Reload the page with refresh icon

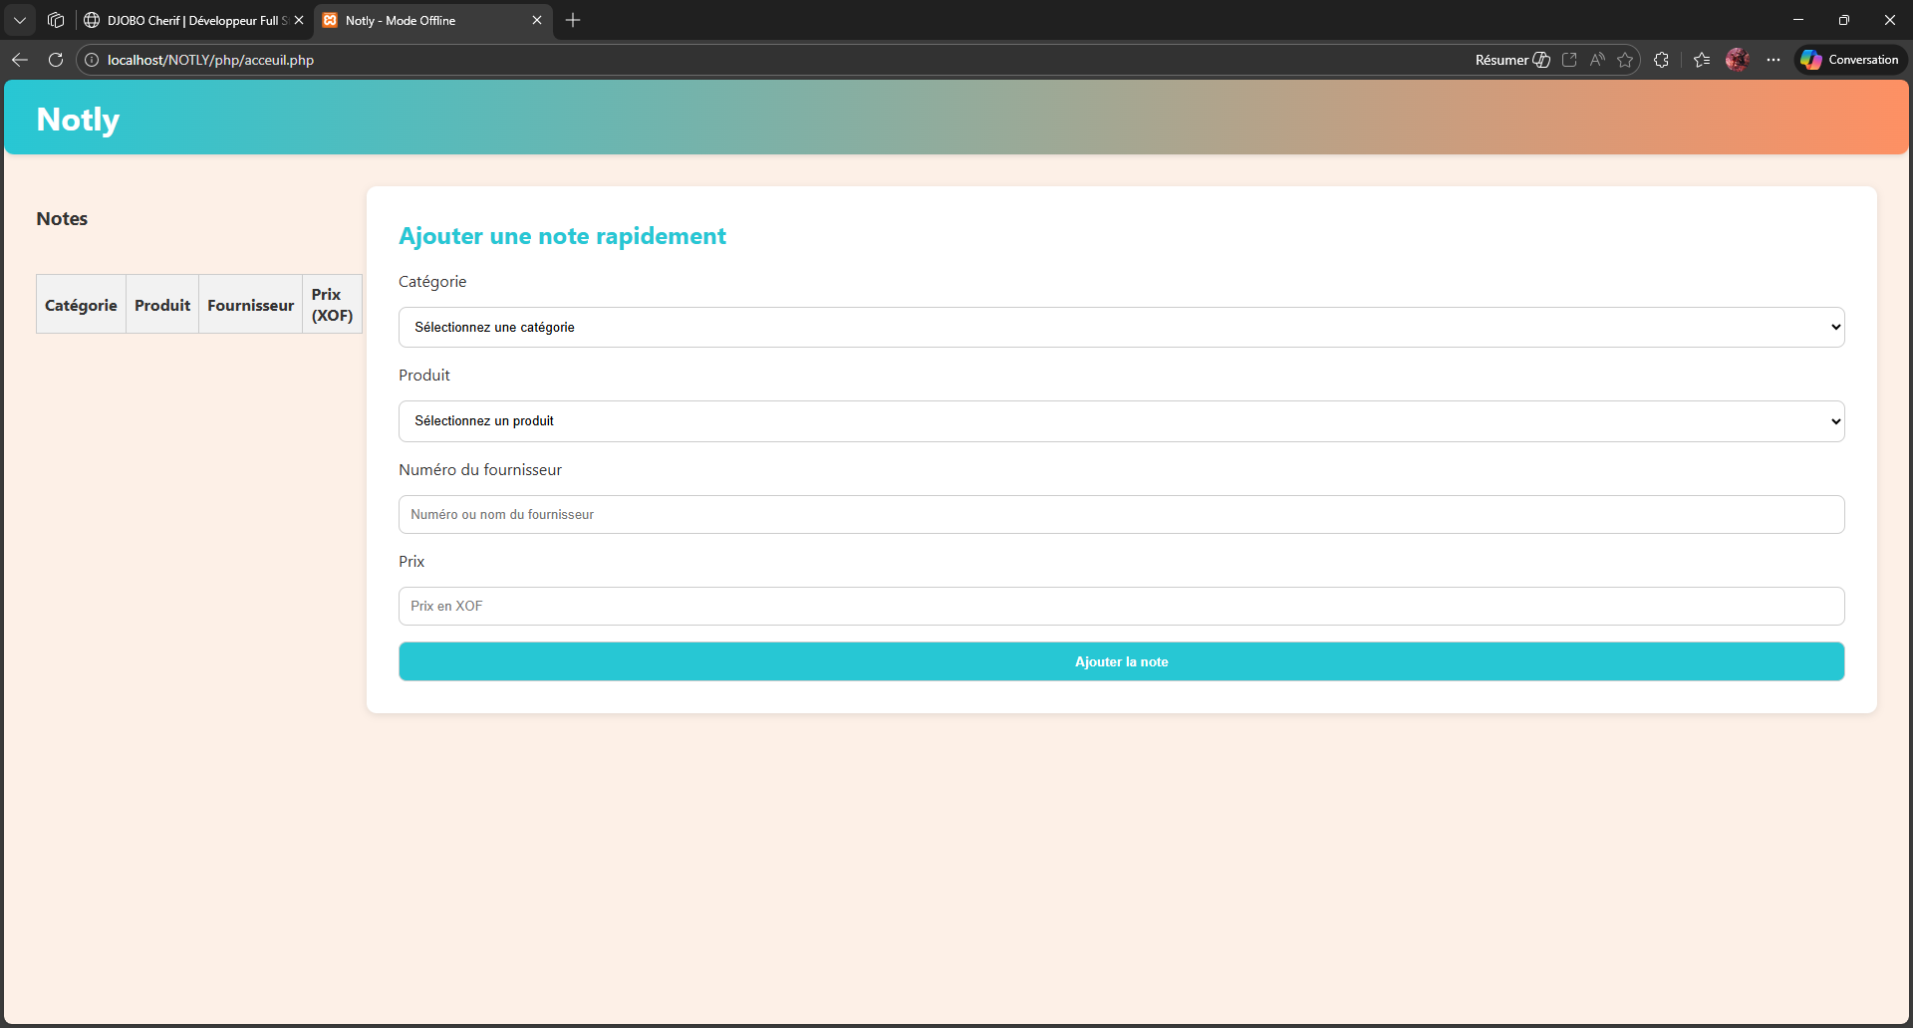56,60
